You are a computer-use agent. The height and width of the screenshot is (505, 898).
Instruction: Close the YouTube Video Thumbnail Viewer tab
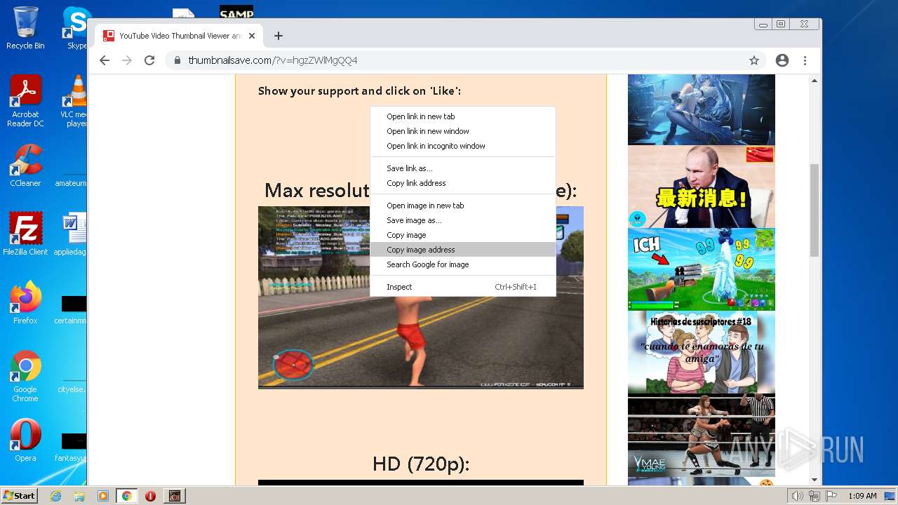point(252,36)
